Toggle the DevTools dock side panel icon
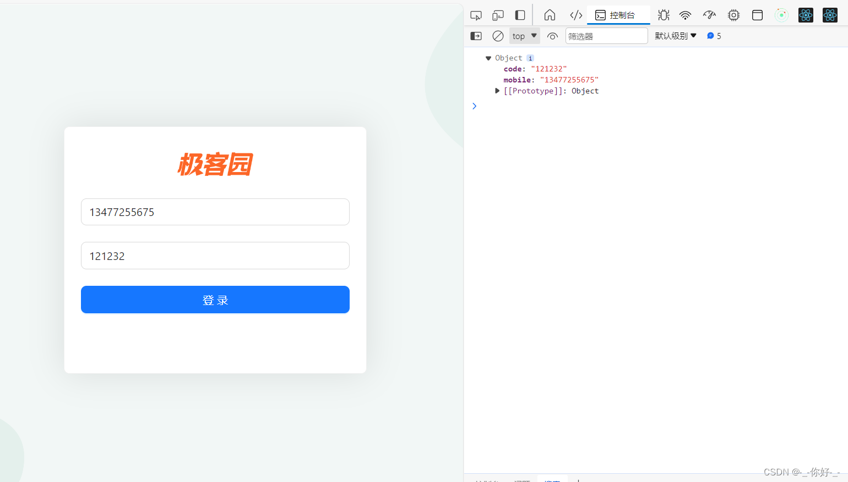This screenshot has height=482, width=848. coord(520,15)
